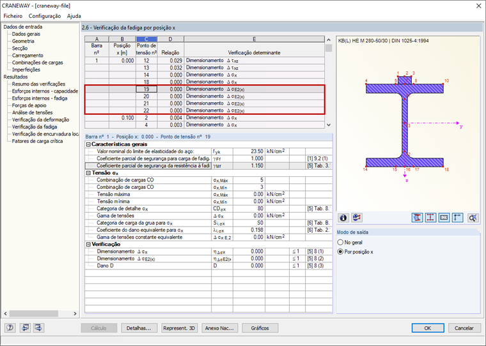
Task: Collapse the 'Verificação' group
Action: [88, 244]
